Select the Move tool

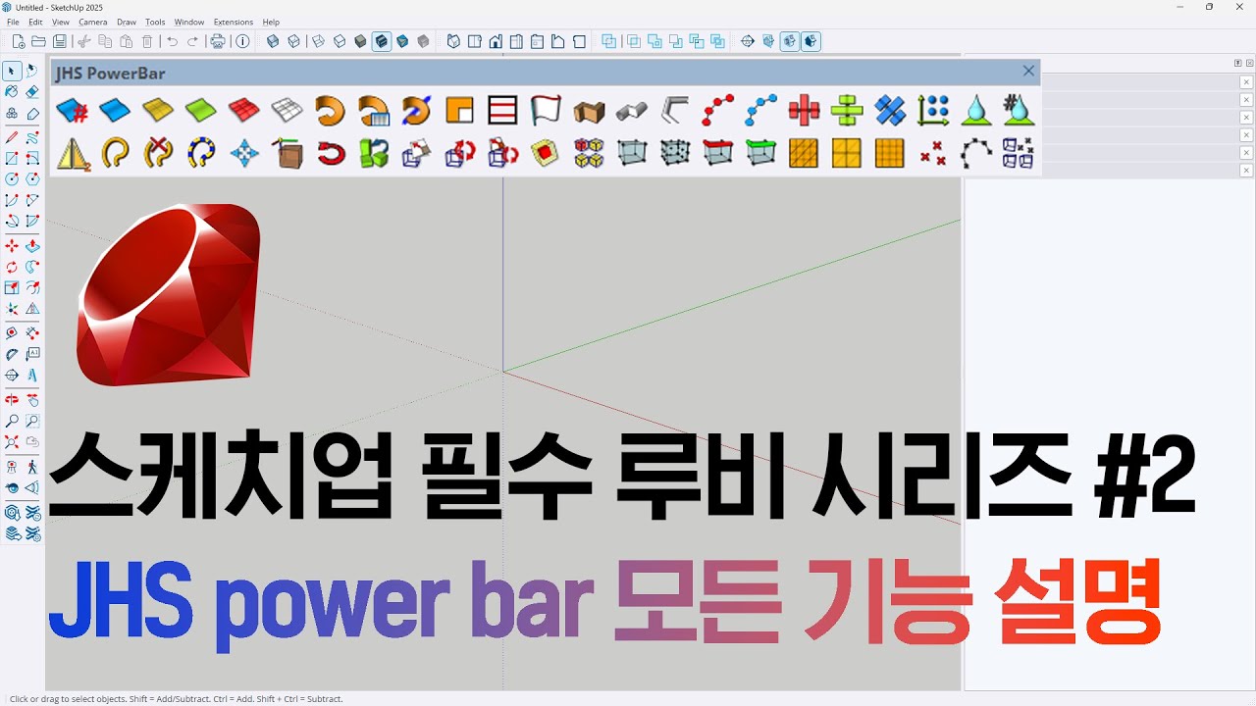[12, 245]
